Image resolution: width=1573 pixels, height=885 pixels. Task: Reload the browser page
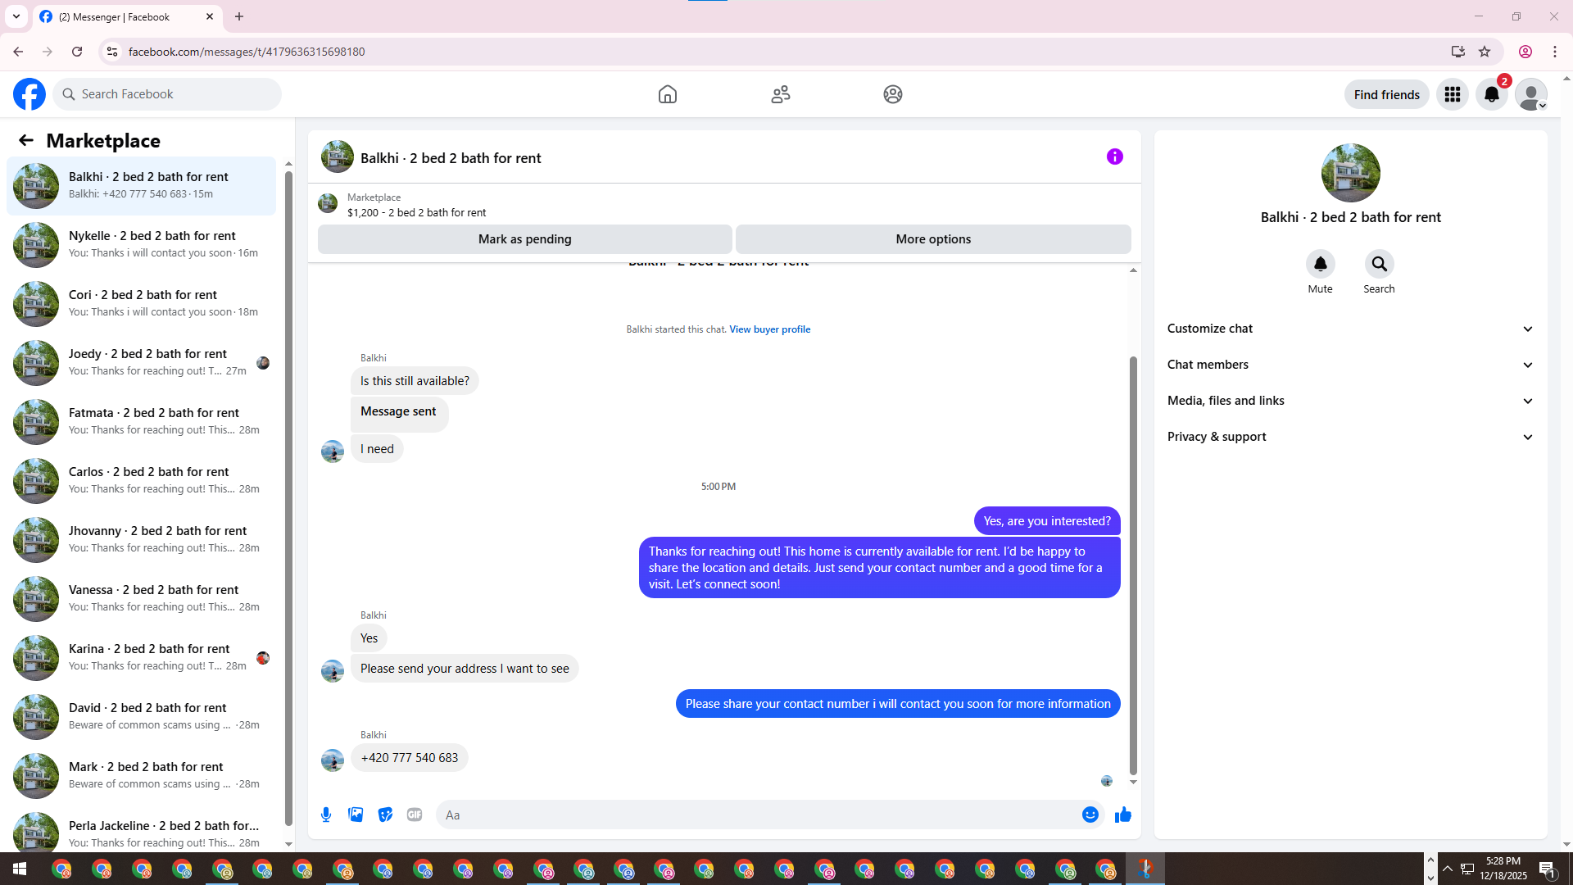[x=77, y=52]
